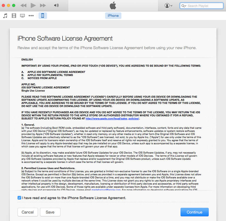Image resolution: width=226 pixels, height=221 pixels.
Task: Uncheck the license agreement checkbox
Action: 19,198
